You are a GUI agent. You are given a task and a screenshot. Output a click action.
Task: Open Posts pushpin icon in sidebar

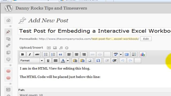coord(8,32)
